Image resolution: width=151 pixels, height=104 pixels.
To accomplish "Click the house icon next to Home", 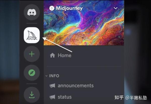I will [x=52, y=55].
